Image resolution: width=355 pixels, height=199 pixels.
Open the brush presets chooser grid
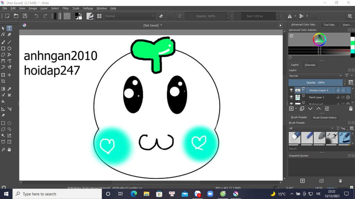tap(99, 16)
